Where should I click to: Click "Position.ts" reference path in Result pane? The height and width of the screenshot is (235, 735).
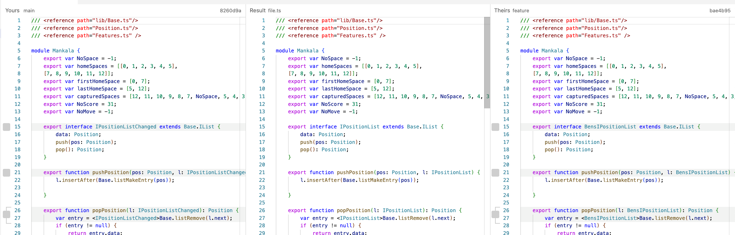coord(355,28)
